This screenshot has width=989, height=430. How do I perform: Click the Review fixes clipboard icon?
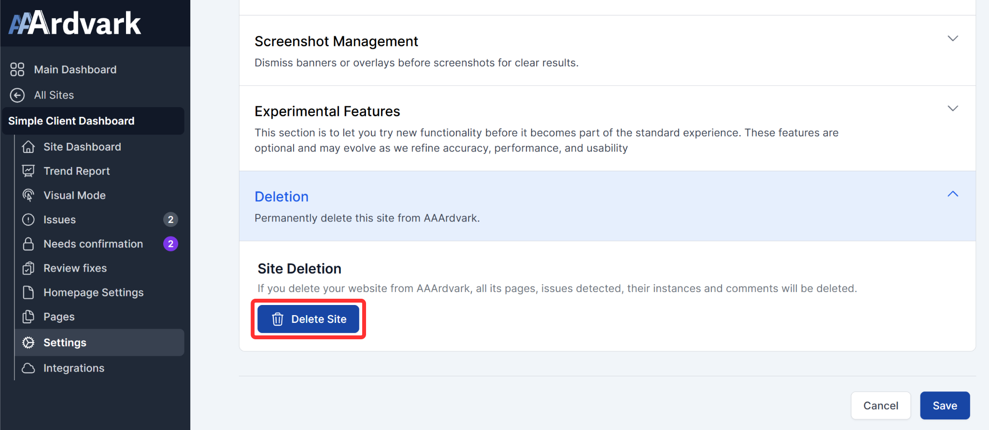point(28,268)
